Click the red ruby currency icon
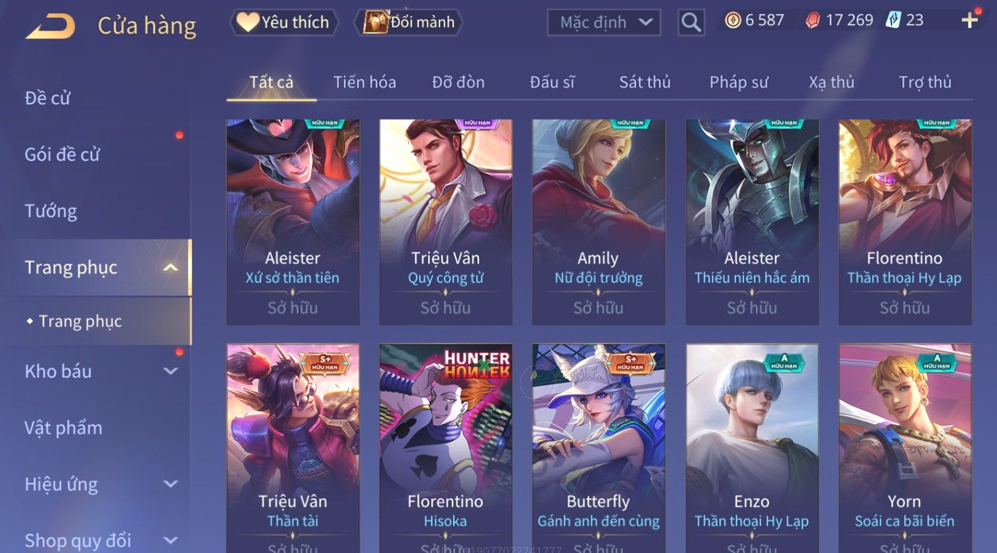This screenshot has height=553, width=997. pyautogui.click(x=812, y=21)
